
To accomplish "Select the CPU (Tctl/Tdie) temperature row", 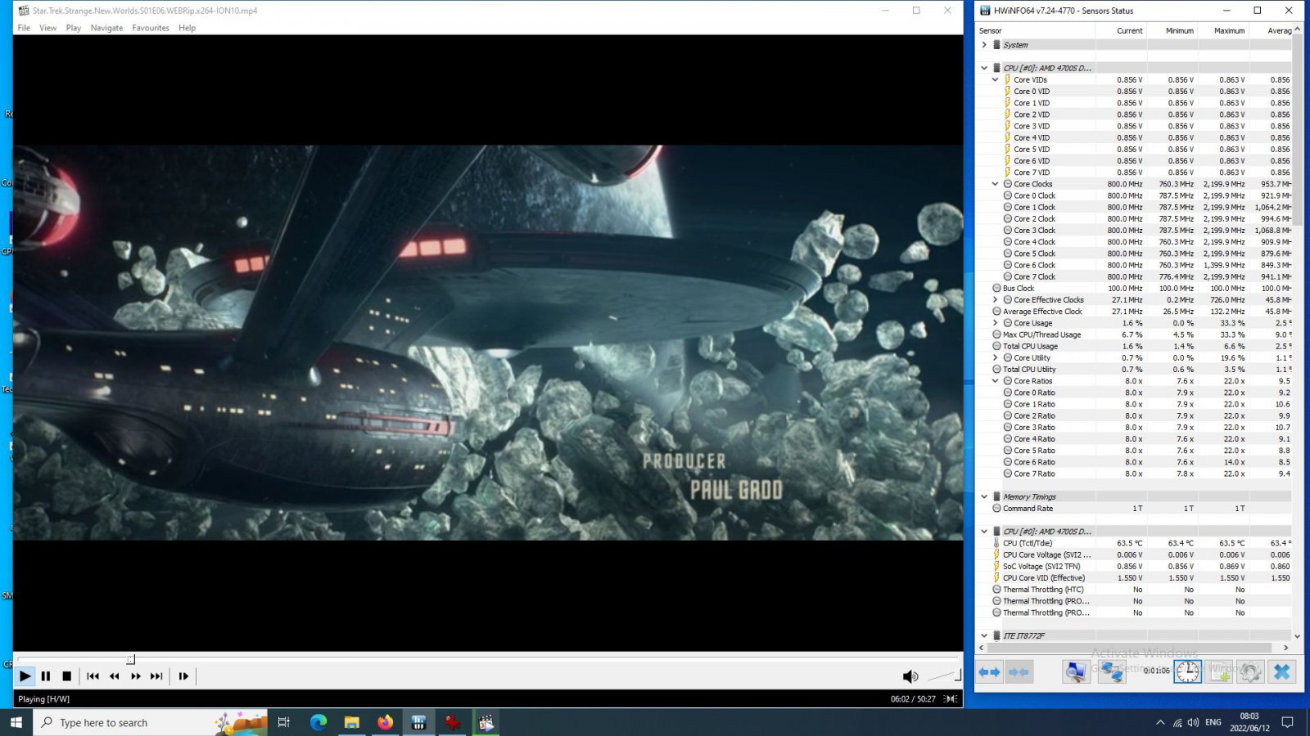I will [x=1133, y=543].
